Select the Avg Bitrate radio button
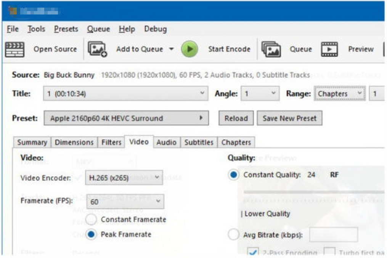This screenshot has width=387, height=258. tap(233, 235)
